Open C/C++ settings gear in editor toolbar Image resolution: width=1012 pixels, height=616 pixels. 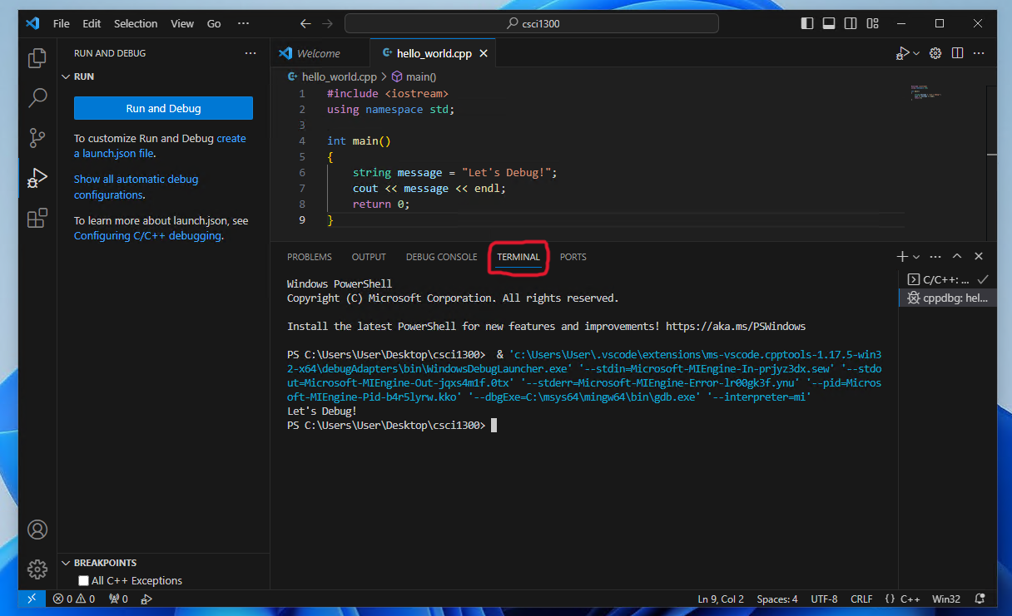935,53
